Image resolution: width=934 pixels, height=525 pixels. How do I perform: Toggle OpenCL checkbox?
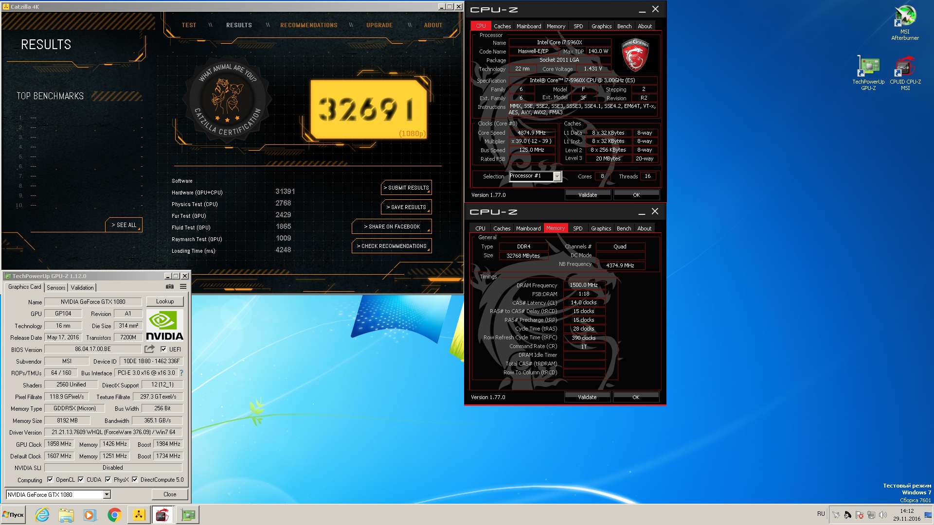50,479
